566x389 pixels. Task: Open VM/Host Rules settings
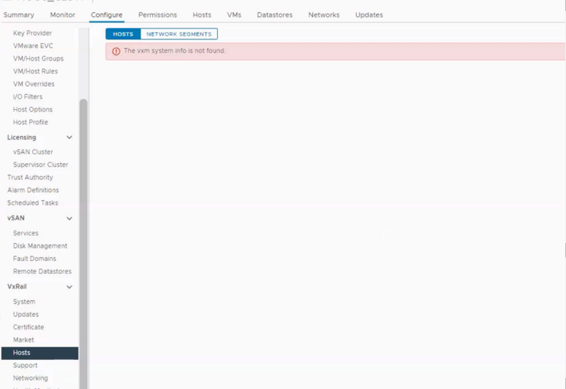click(x=36, y=71)
